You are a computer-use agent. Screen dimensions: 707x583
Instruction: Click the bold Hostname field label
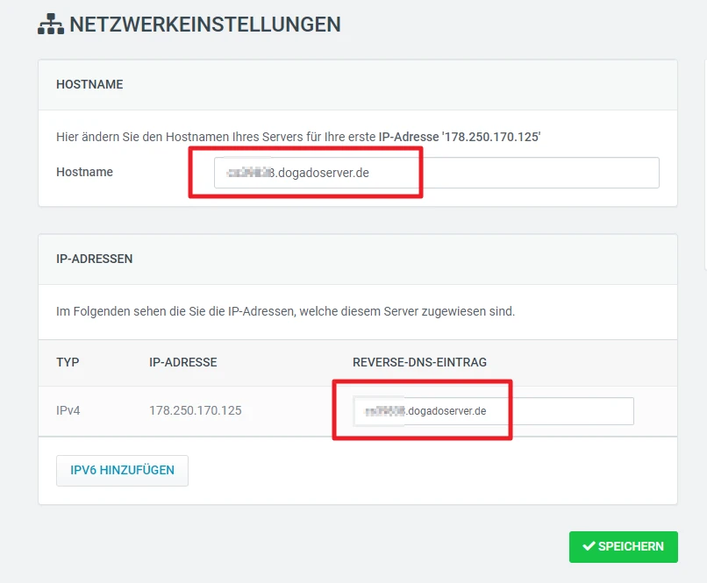pyautogui.click(x=84, y=172)
